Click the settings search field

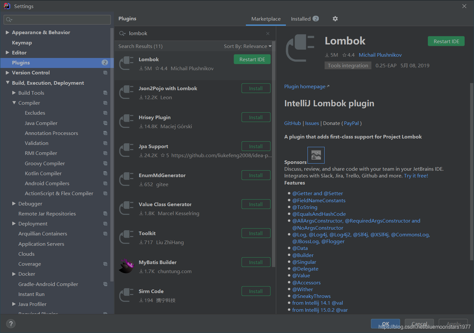coord(57,20)
